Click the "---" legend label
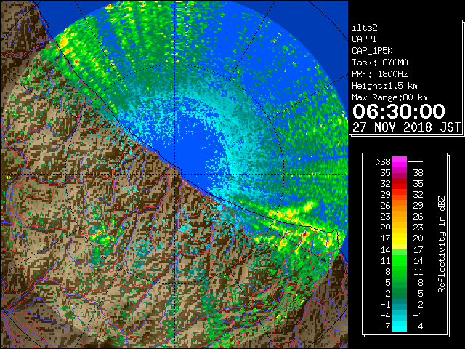 click(x=416, y=162)
